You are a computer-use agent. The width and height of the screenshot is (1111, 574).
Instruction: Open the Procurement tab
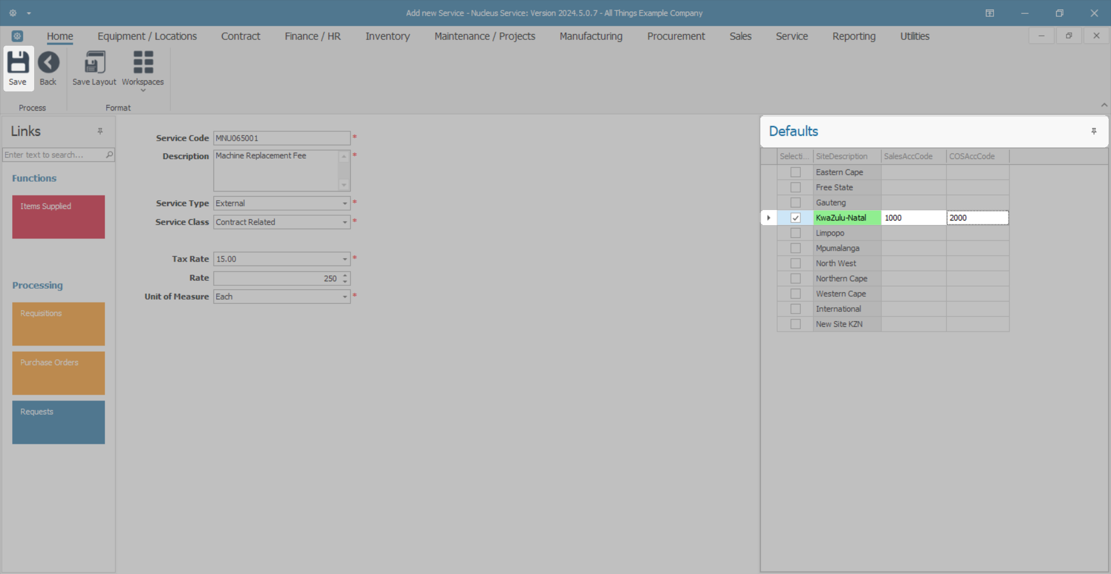676,36
